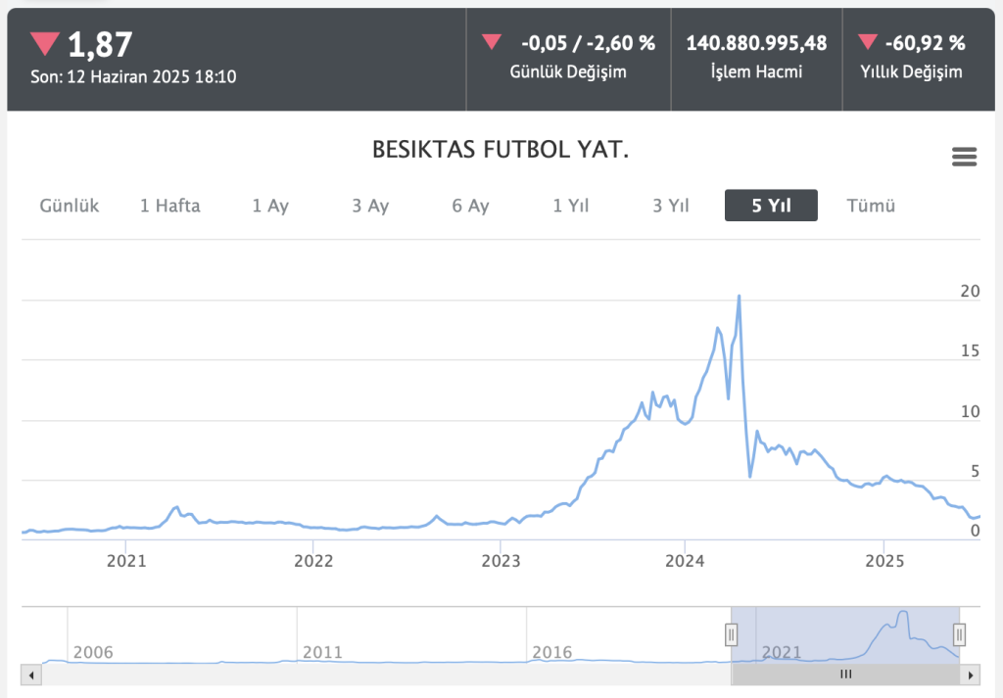Click the 2006 label in navigator
This screenshot has height=698, width=1003.
point(93,652)
